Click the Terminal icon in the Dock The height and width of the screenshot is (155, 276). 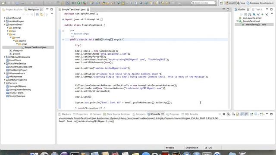[75, 154]
